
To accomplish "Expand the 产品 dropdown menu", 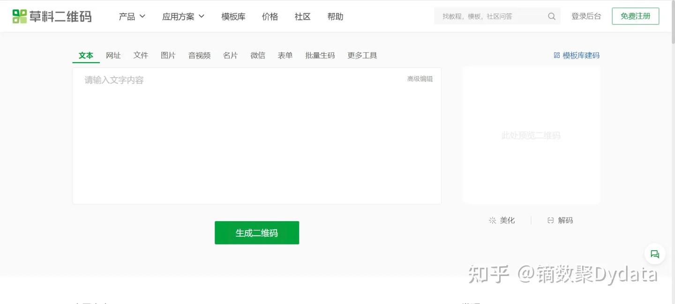I will pos(131,16).
